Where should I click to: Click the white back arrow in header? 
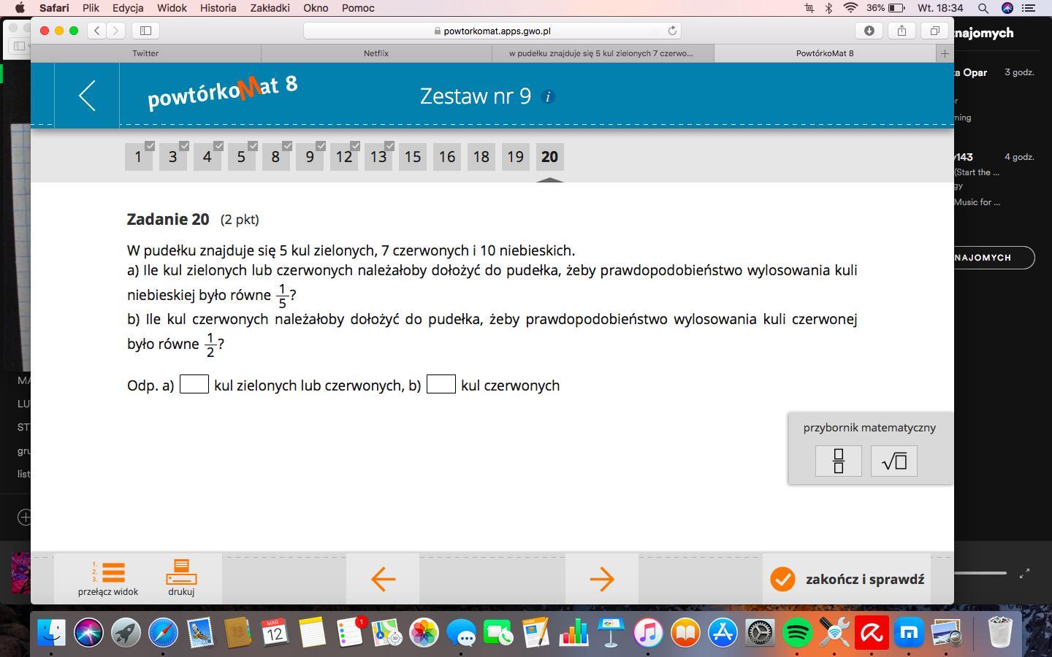[87, 96]
